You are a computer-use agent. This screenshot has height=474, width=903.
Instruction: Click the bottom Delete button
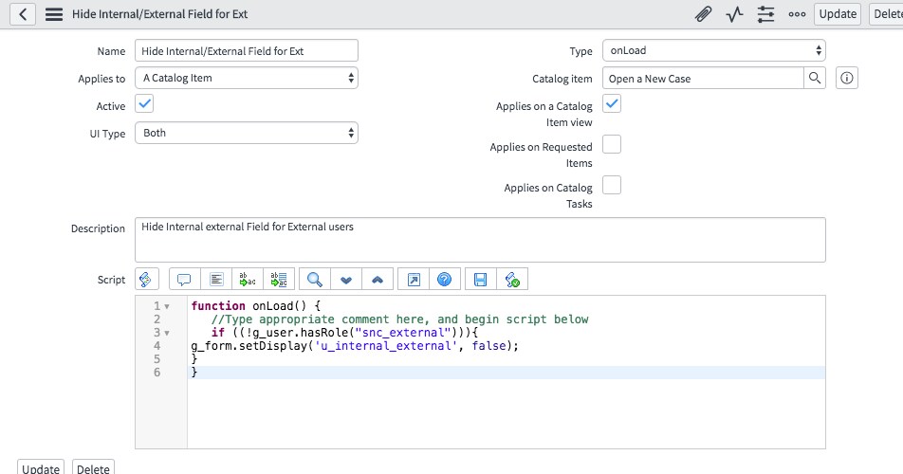pyautogui.click(x=93, y=467)
